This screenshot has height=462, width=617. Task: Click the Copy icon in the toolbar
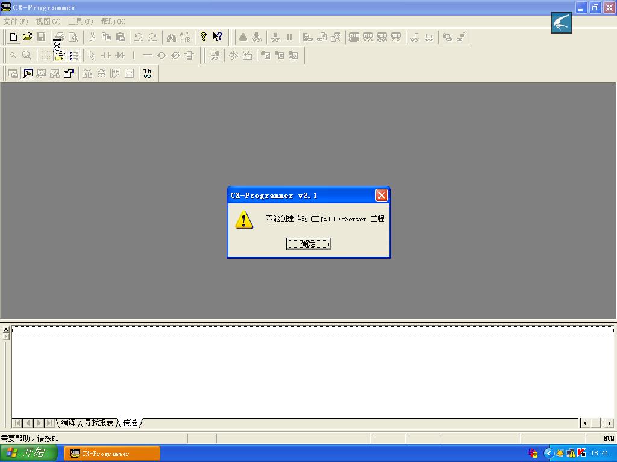pyautogui.click(x=106, y=37)
